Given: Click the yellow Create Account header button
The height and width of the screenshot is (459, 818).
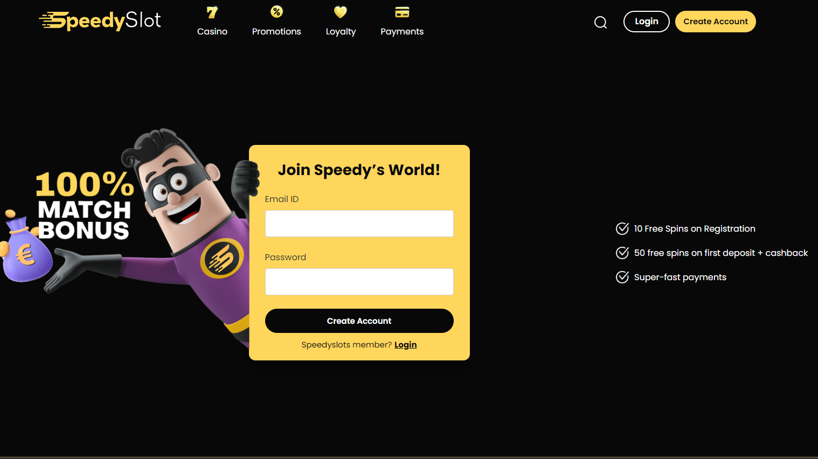Looking at the screenshot, I should tap(716, 22).
